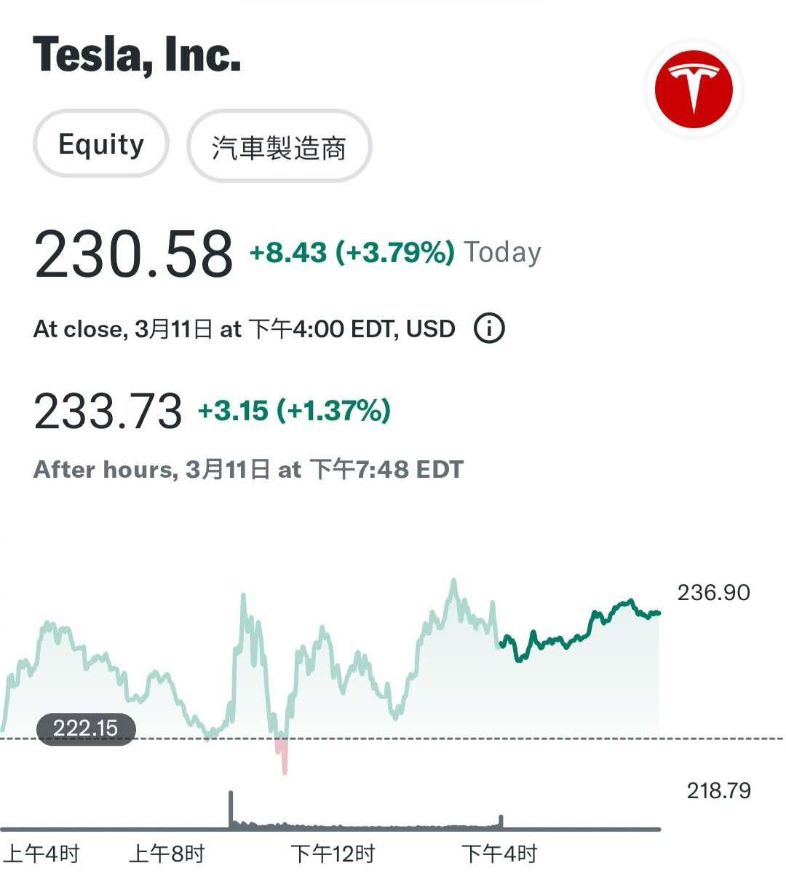
Task: Click the At close timestamp text
Action: [244, 329]
